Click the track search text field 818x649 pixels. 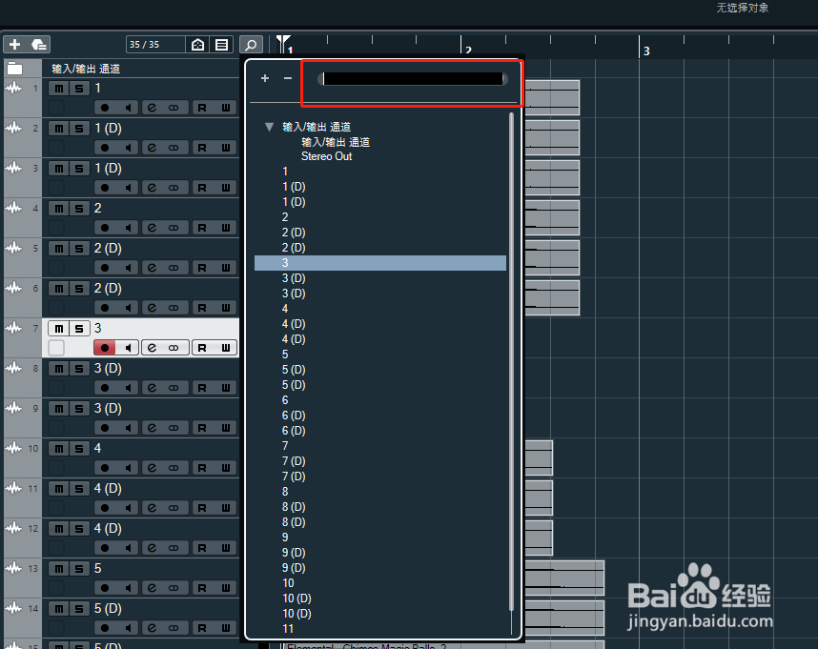point(412,79)
